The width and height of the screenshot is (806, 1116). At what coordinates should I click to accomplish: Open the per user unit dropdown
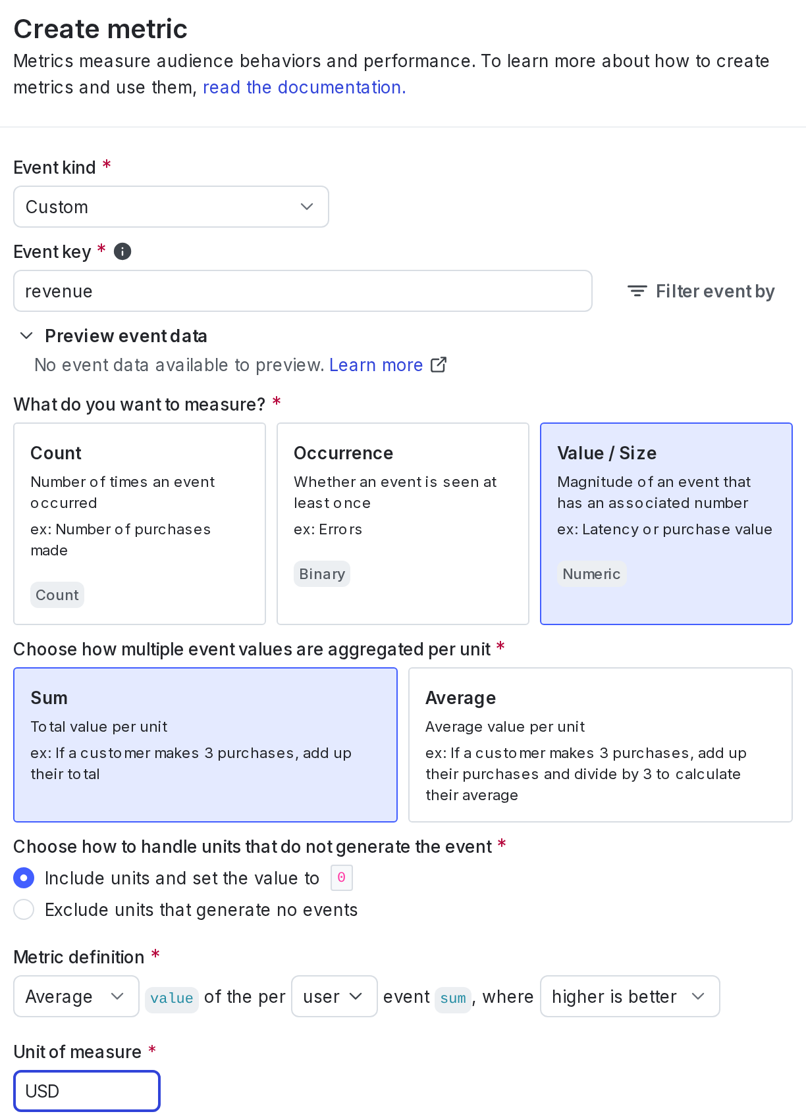(335, 996)
